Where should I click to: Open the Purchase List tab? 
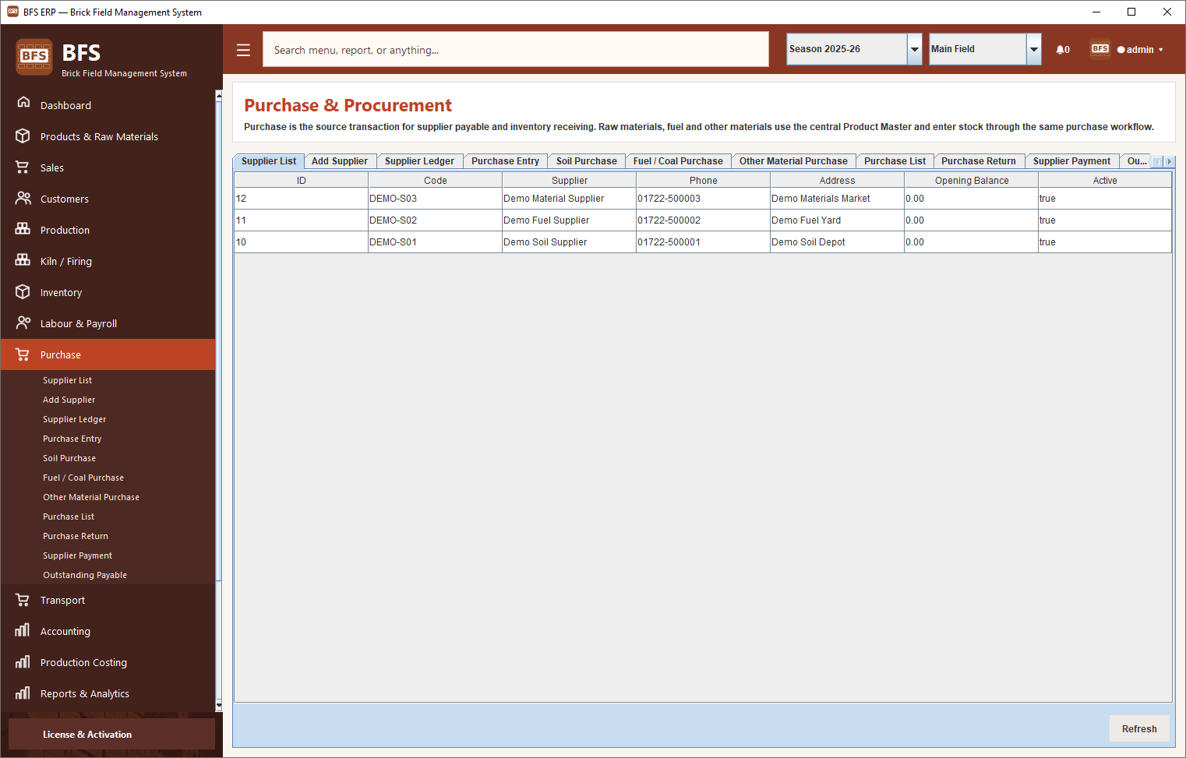pos(895,161)
